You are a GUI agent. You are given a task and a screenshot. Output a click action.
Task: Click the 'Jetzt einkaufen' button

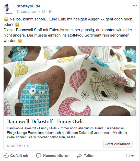(118, 144)
